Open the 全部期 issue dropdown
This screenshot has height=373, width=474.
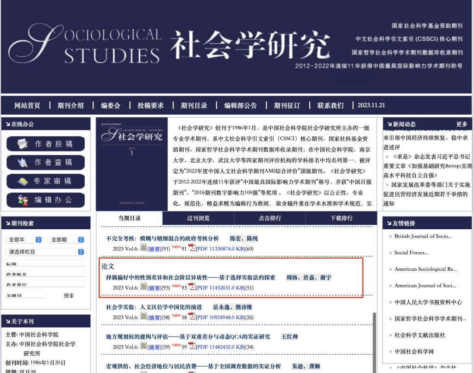tap(67, 239)
